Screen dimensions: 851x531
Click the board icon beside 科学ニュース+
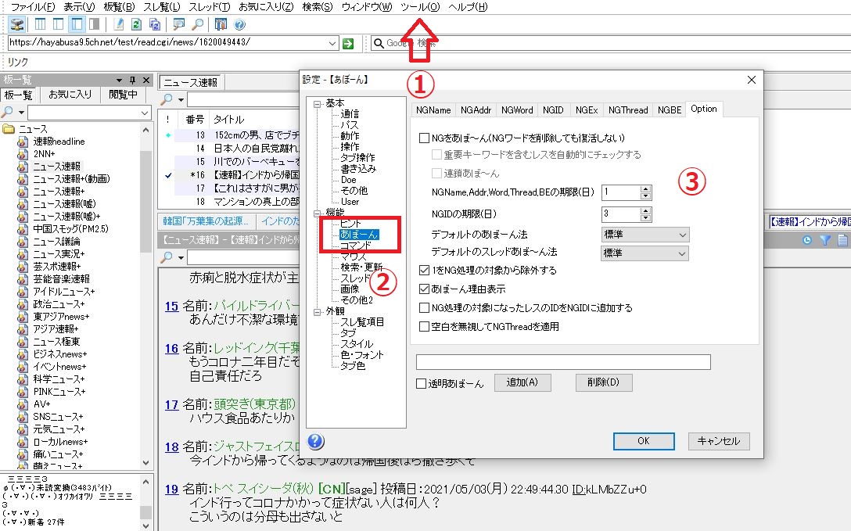pos(23,379)
